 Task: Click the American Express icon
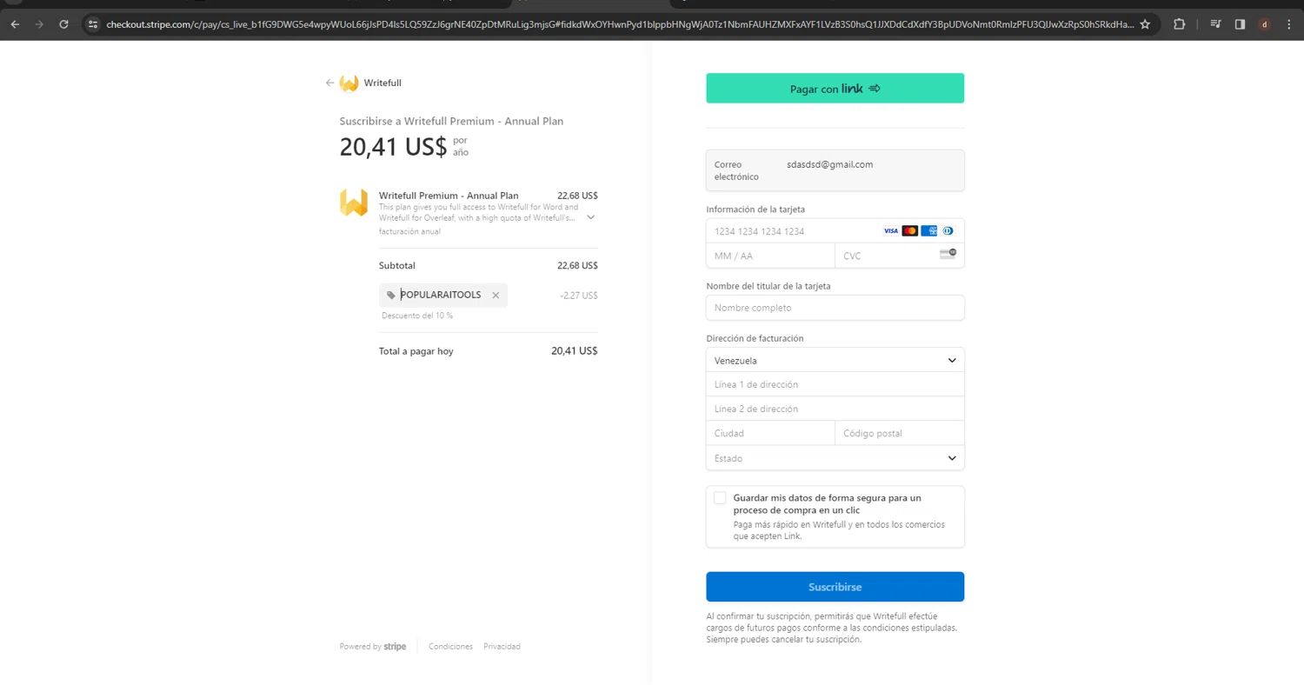click(x=928, y=231)
